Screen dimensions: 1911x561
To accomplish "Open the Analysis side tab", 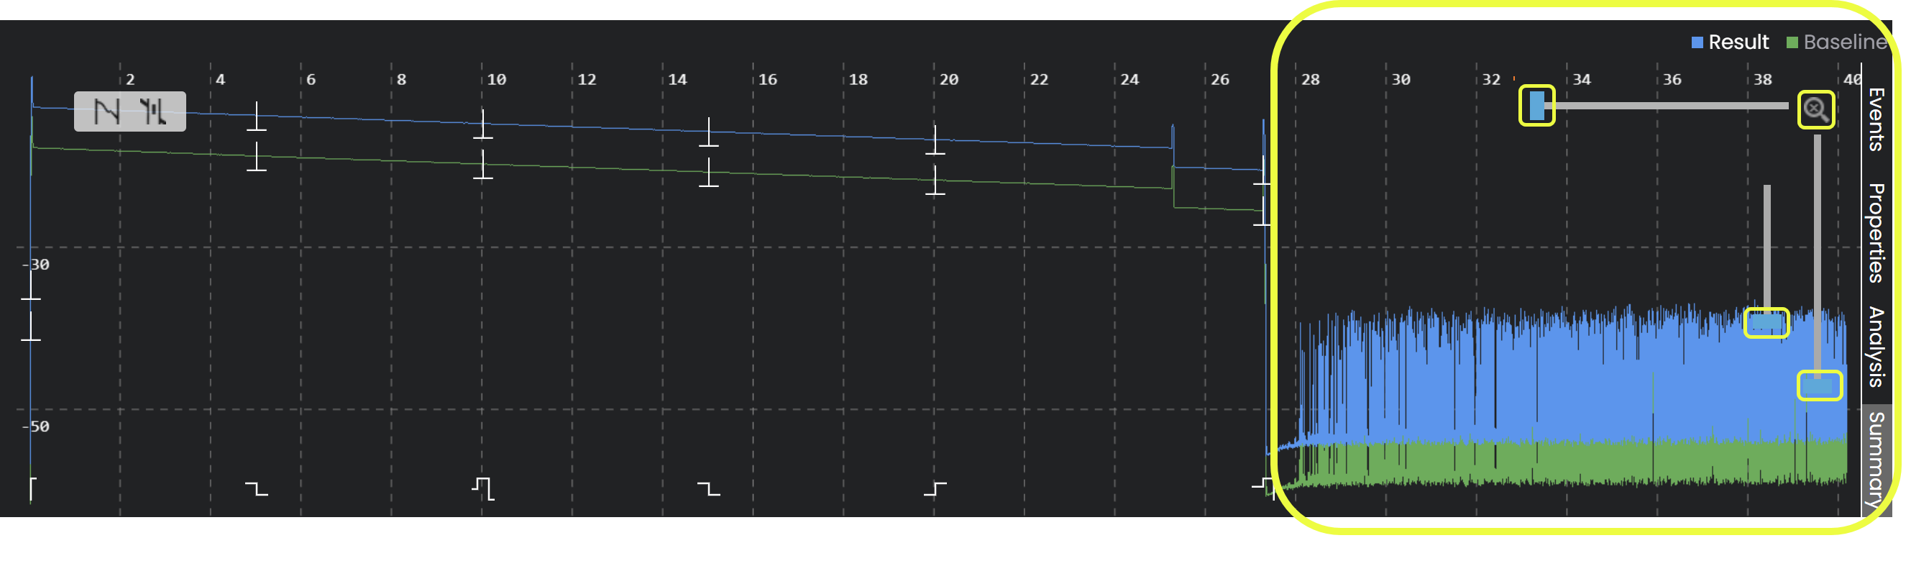I will [x=1876, y=347].
